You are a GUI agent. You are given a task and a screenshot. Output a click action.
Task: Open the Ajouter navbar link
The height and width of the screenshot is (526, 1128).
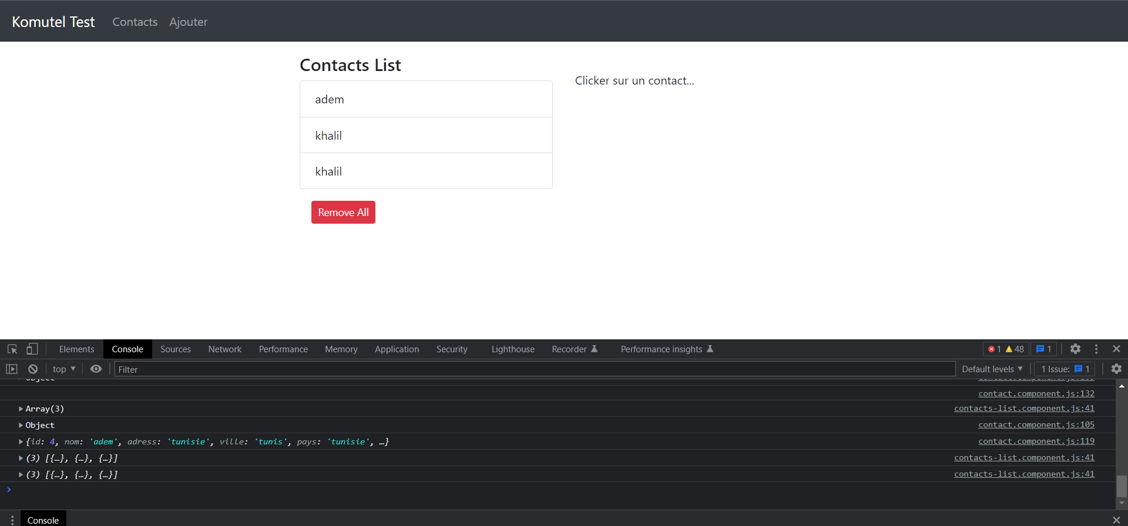tap(188, 22)
